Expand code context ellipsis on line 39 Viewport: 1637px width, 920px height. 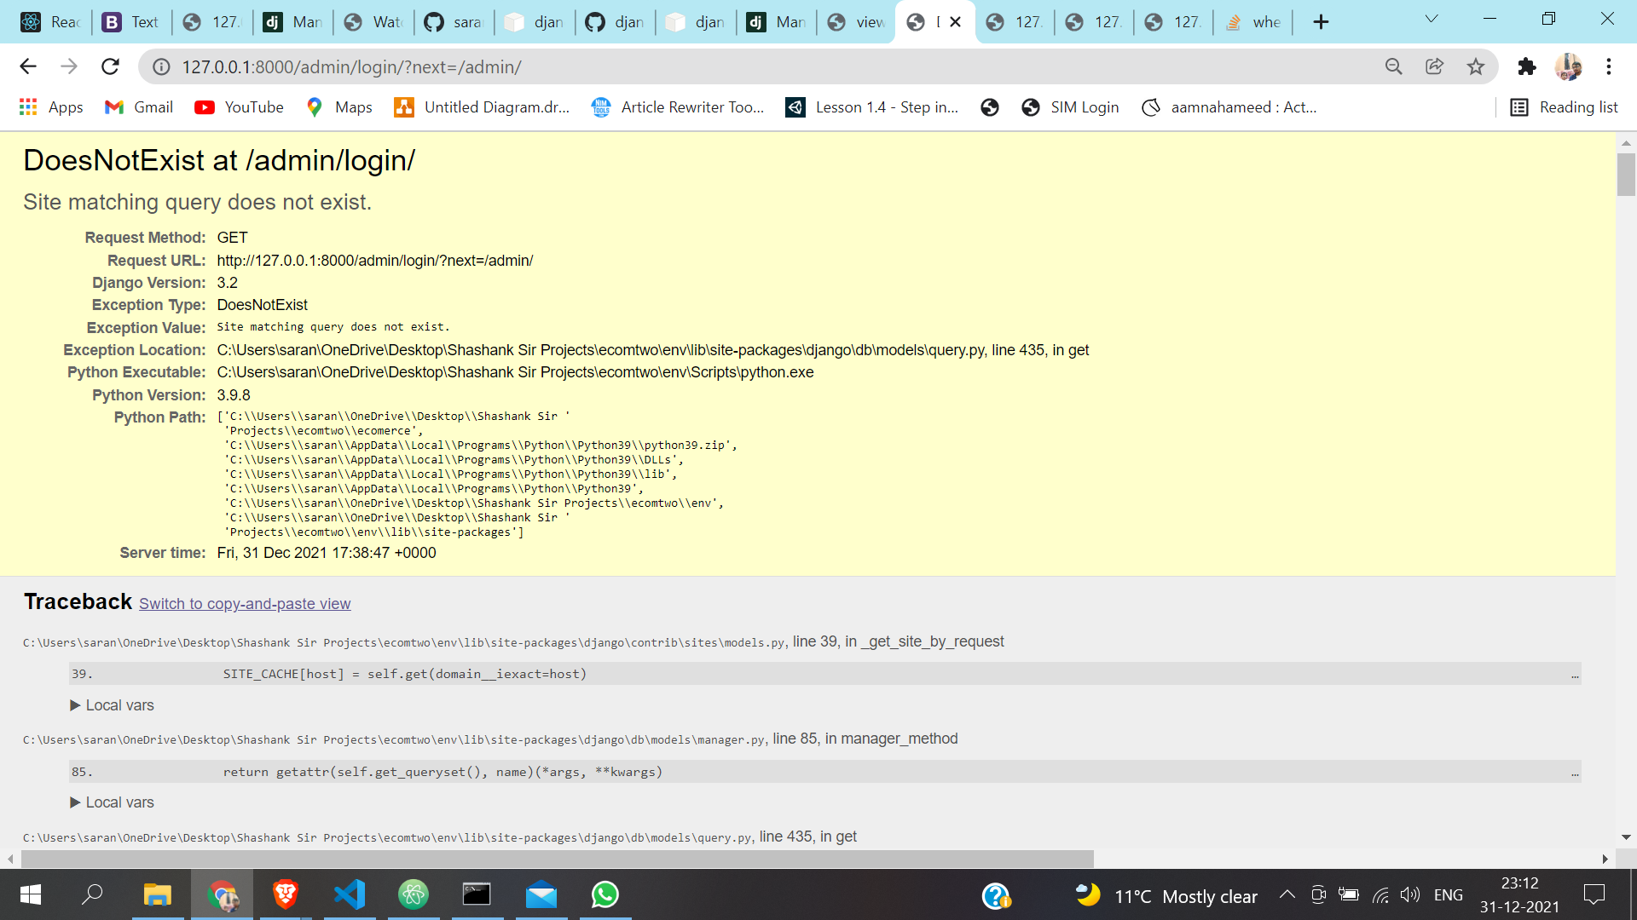pos(1575,675)
